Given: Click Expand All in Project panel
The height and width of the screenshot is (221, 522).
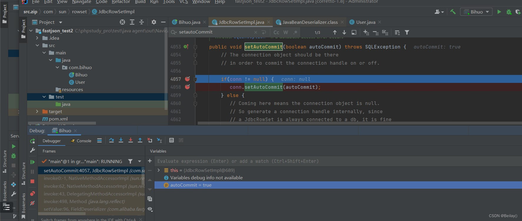Looking at the screenshot, I should pyautogui.click(x=132, y=22).
